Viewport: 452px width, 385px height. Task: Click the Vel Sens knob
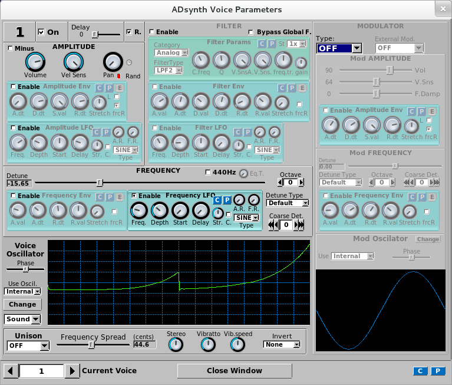coord(74,61)
